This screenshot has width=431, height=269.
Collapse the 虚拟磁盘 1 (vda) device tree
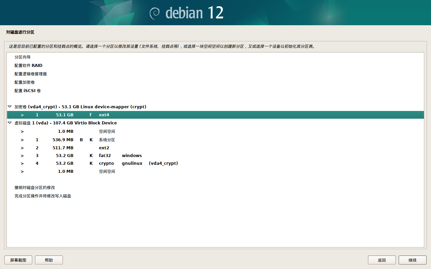(10, 123)
